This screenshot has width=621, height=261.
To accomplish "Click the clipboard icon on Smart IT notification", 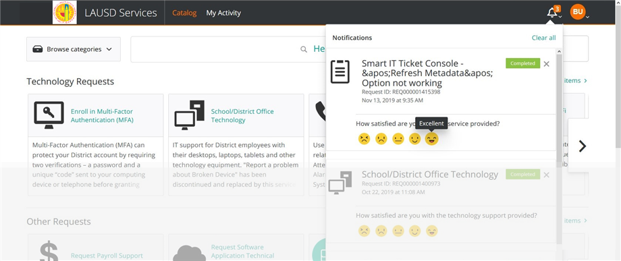I will coord(340,71).
